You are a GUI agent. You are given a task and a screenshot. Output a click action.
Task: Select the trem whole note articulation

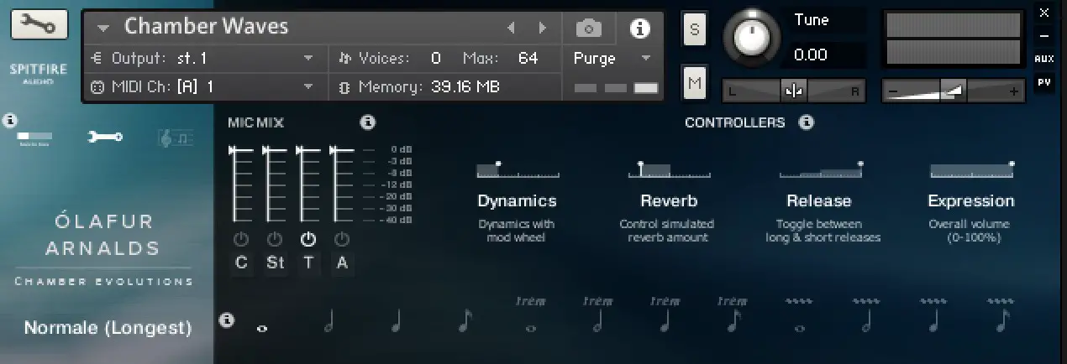pyautogui.click(x=530, y=316)
